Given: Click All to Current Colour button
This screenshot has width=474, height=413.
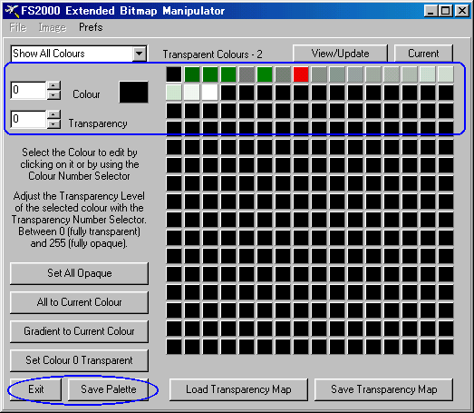Looking at the screenshot, I should point(79,302).
